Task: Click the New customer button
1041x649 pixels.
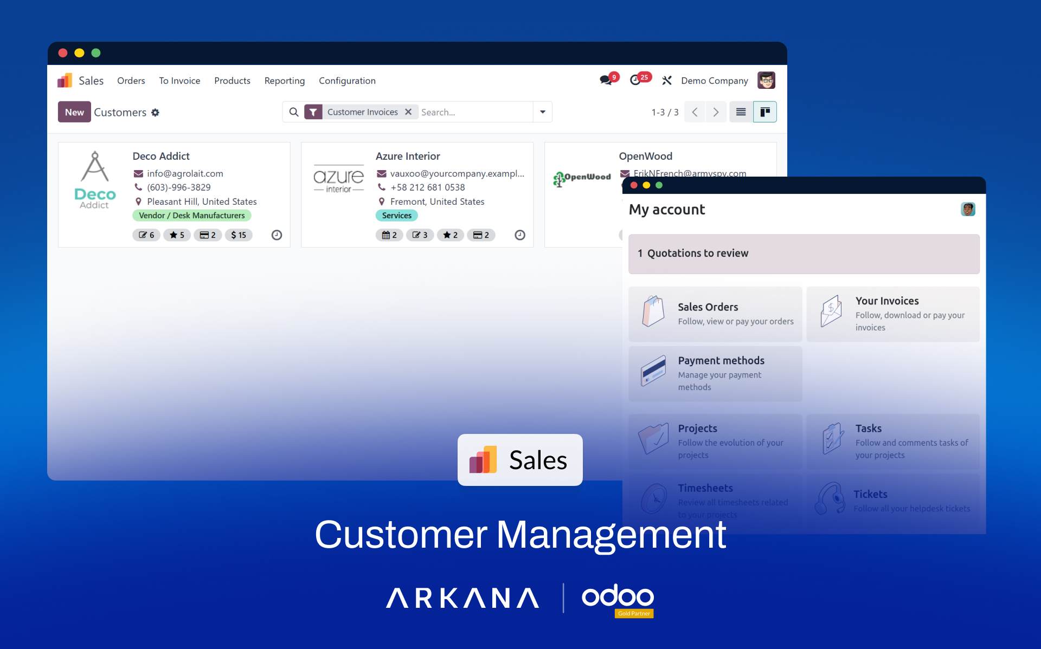Action: click(x=74, y=112)
